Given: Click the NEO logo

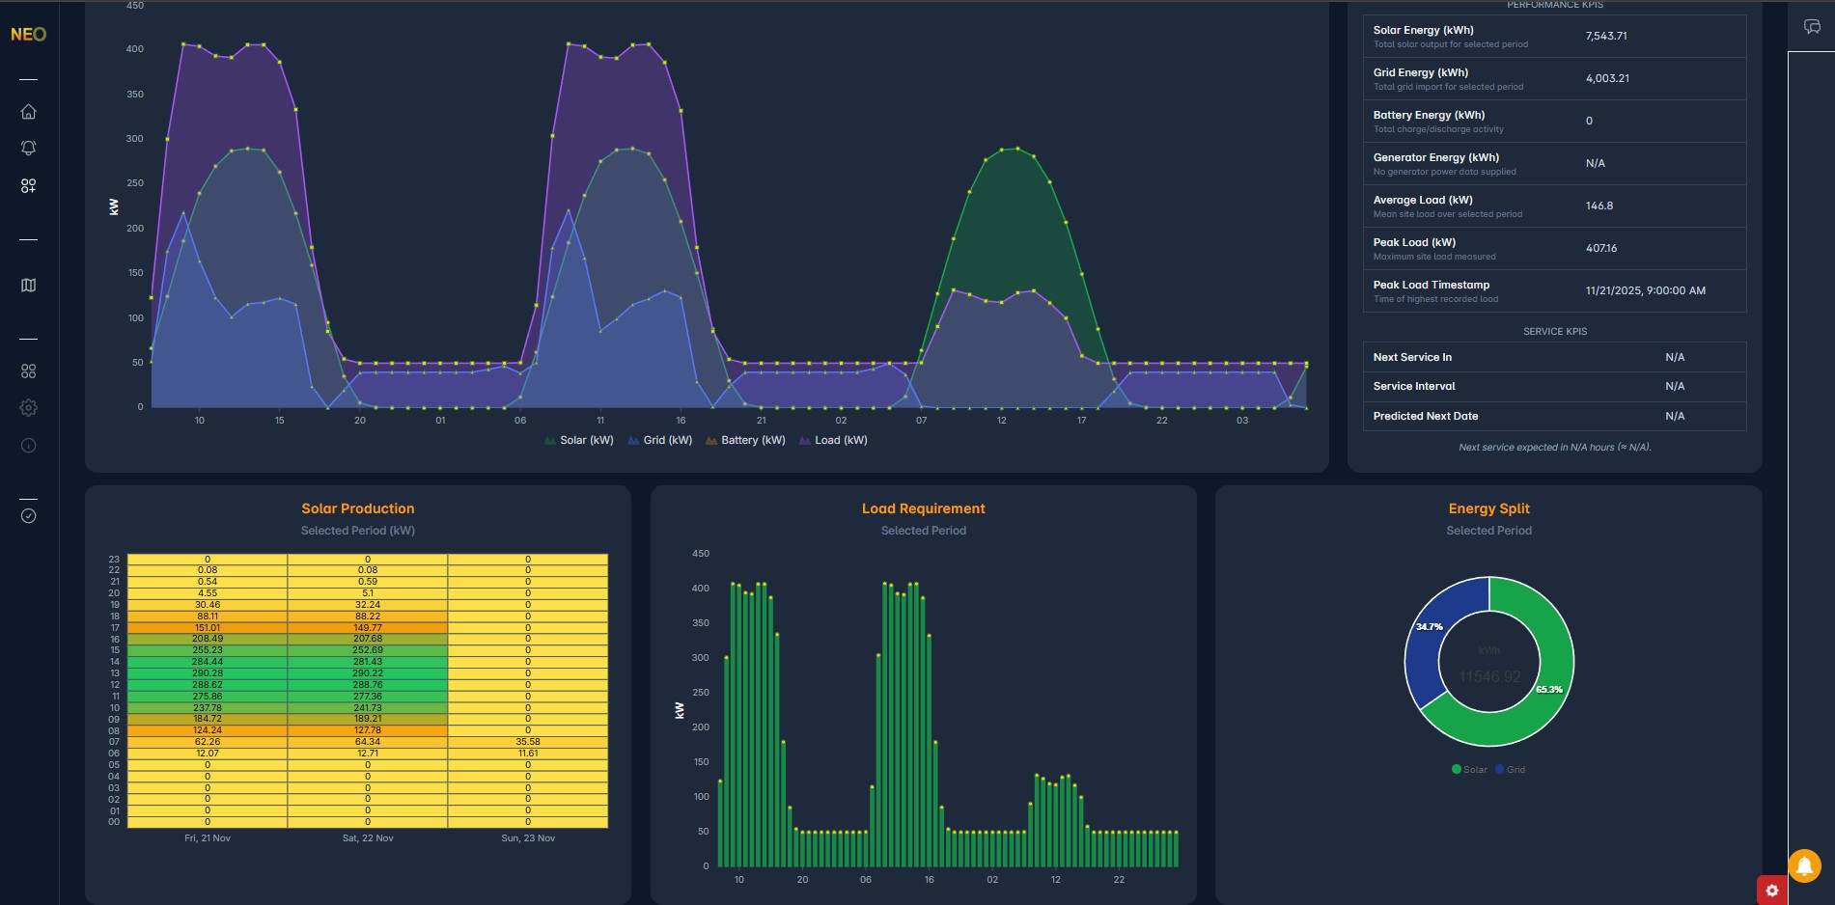Looking at the screenshot, I should click(28, 34).
